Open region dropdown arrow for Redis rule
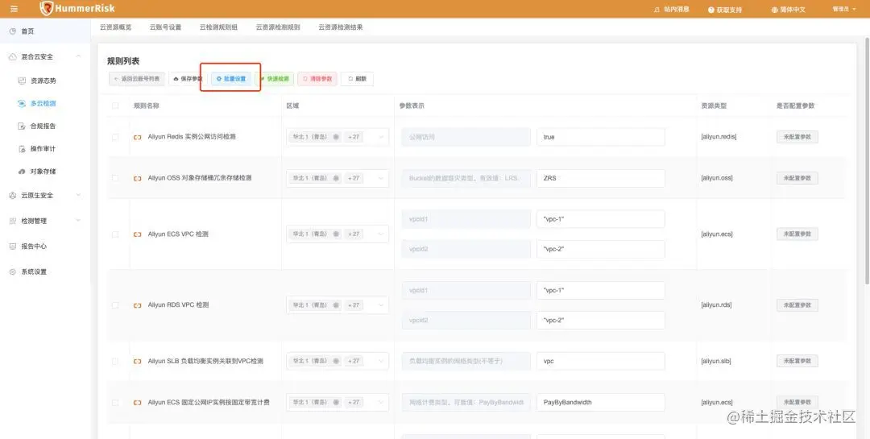Image resolution: width=870 pixels, height=439 pixels. [x=381, y=137]
